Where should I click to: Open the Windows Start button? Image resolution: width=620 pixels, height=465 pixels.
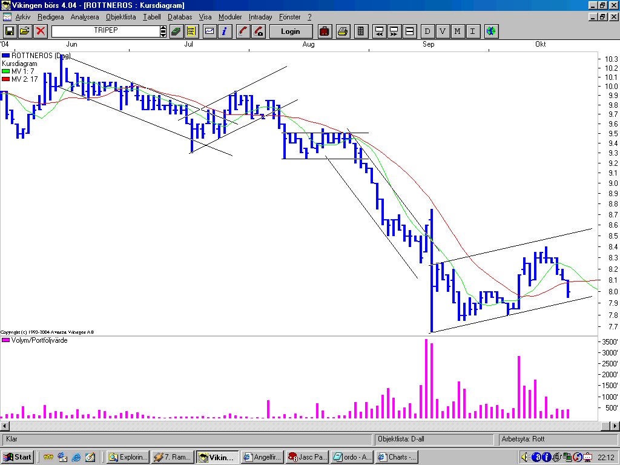pos(18,457)
